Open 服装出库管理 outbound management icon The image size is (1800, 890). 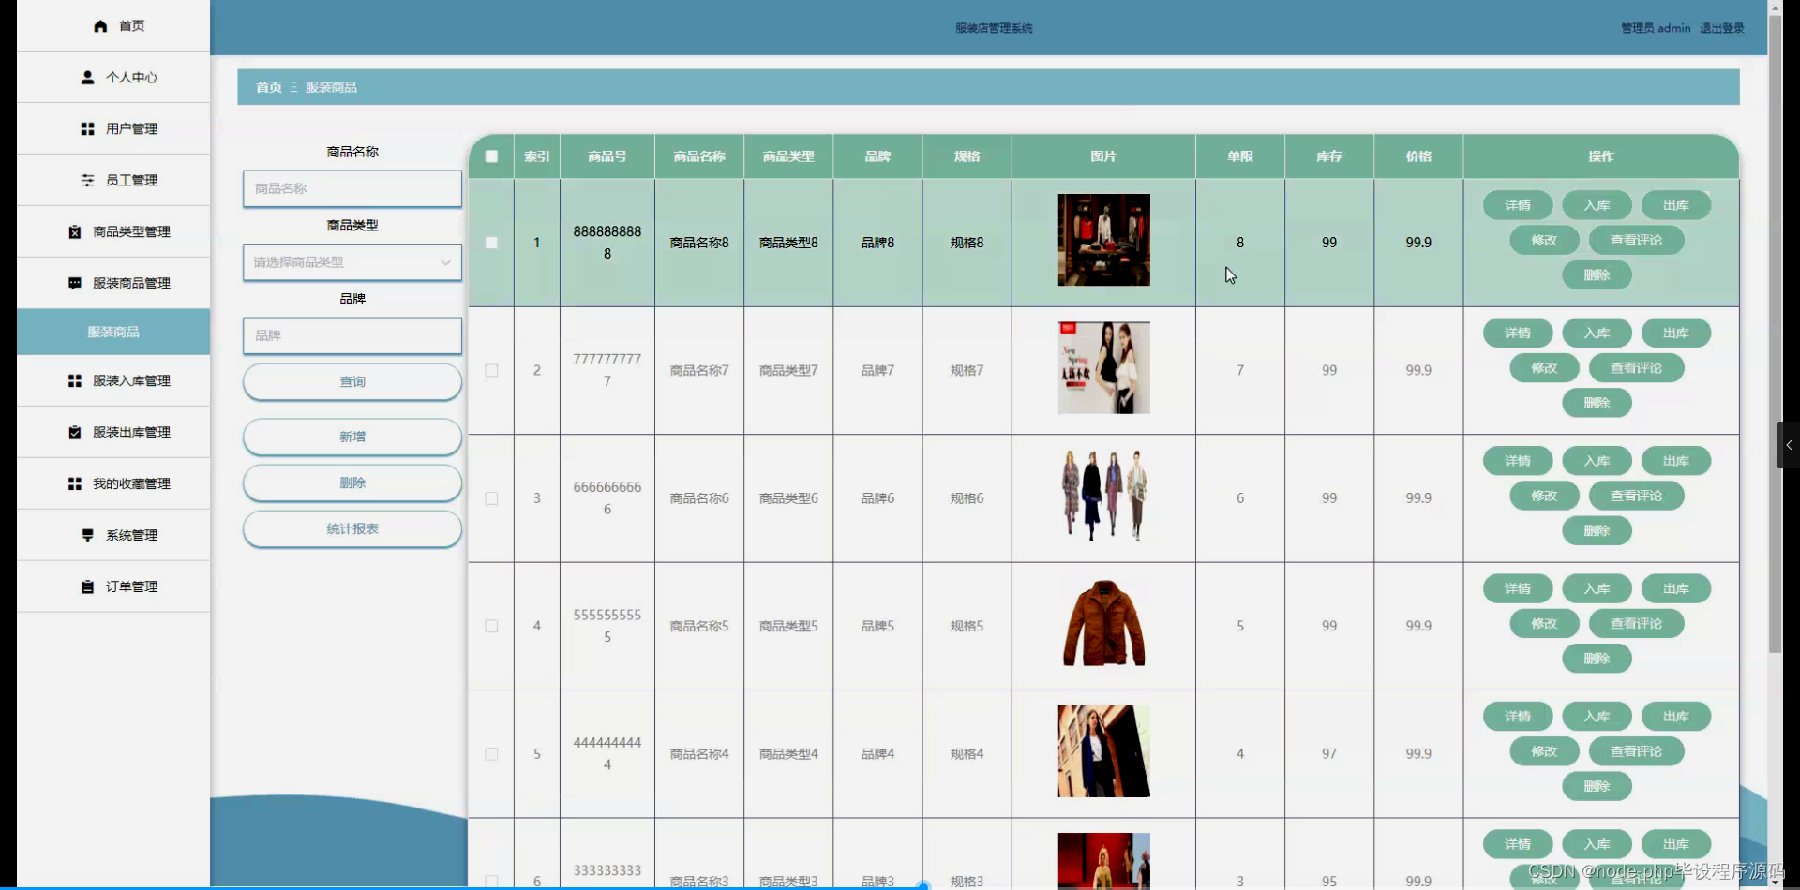pyautogui.click(x=75, y=432)
